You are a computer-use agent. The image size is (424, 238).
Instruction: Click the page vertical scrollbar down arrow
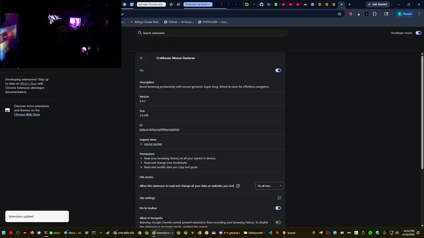pos(422,225)
